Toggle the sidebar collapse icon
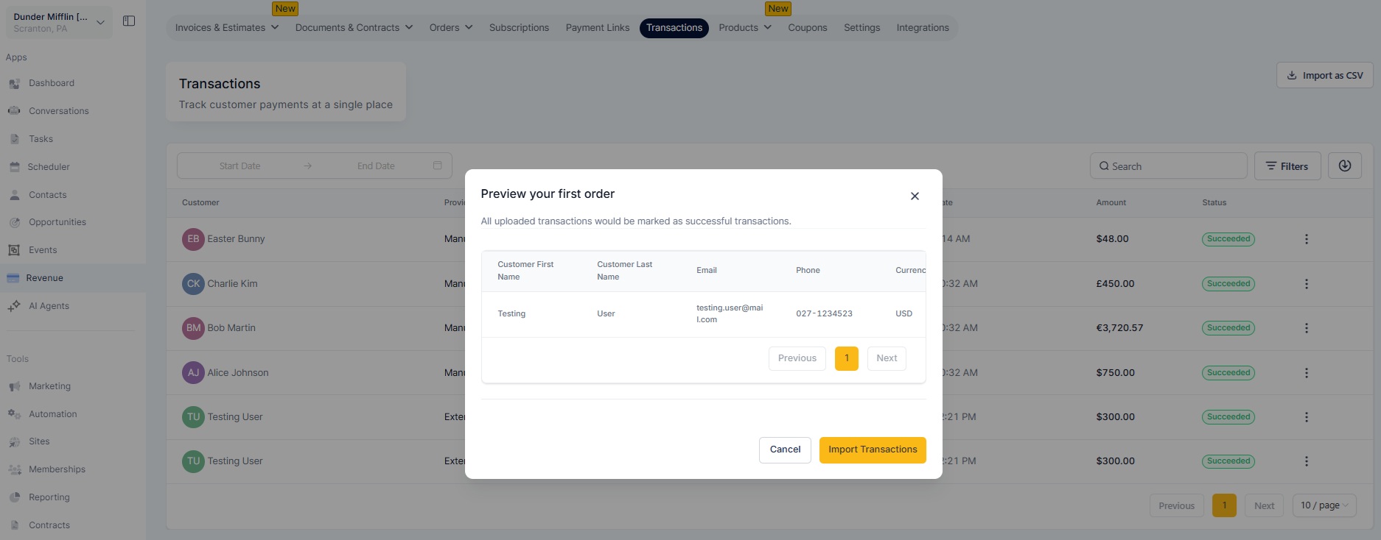 129,21
